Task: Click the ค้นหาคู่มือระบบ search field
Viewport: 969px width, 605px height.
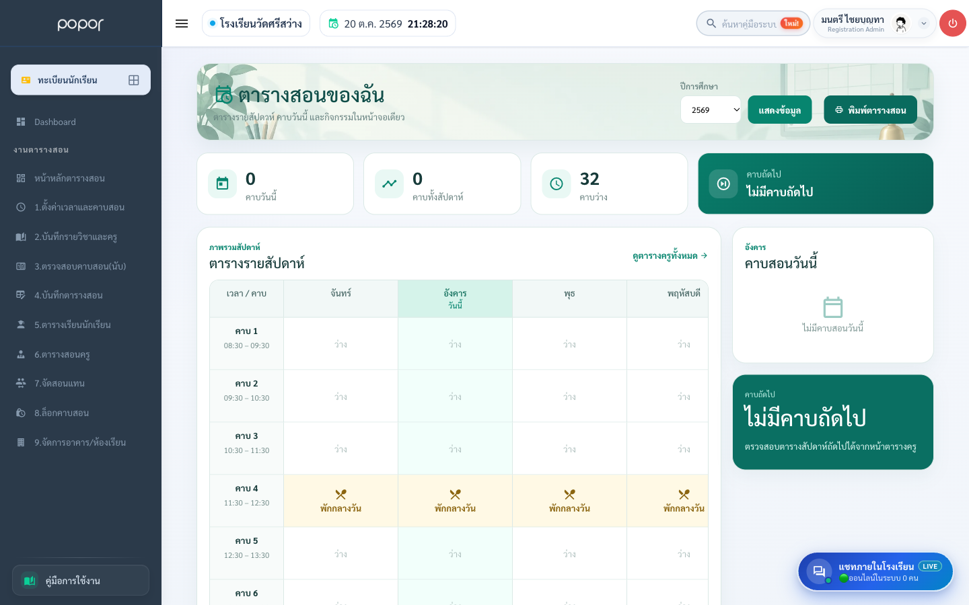Action: 753,24
